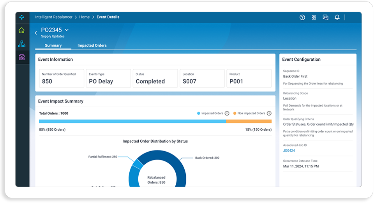Open associated job JD0424 link
Viewport: 374px width, 210px height.
(289, 150)
